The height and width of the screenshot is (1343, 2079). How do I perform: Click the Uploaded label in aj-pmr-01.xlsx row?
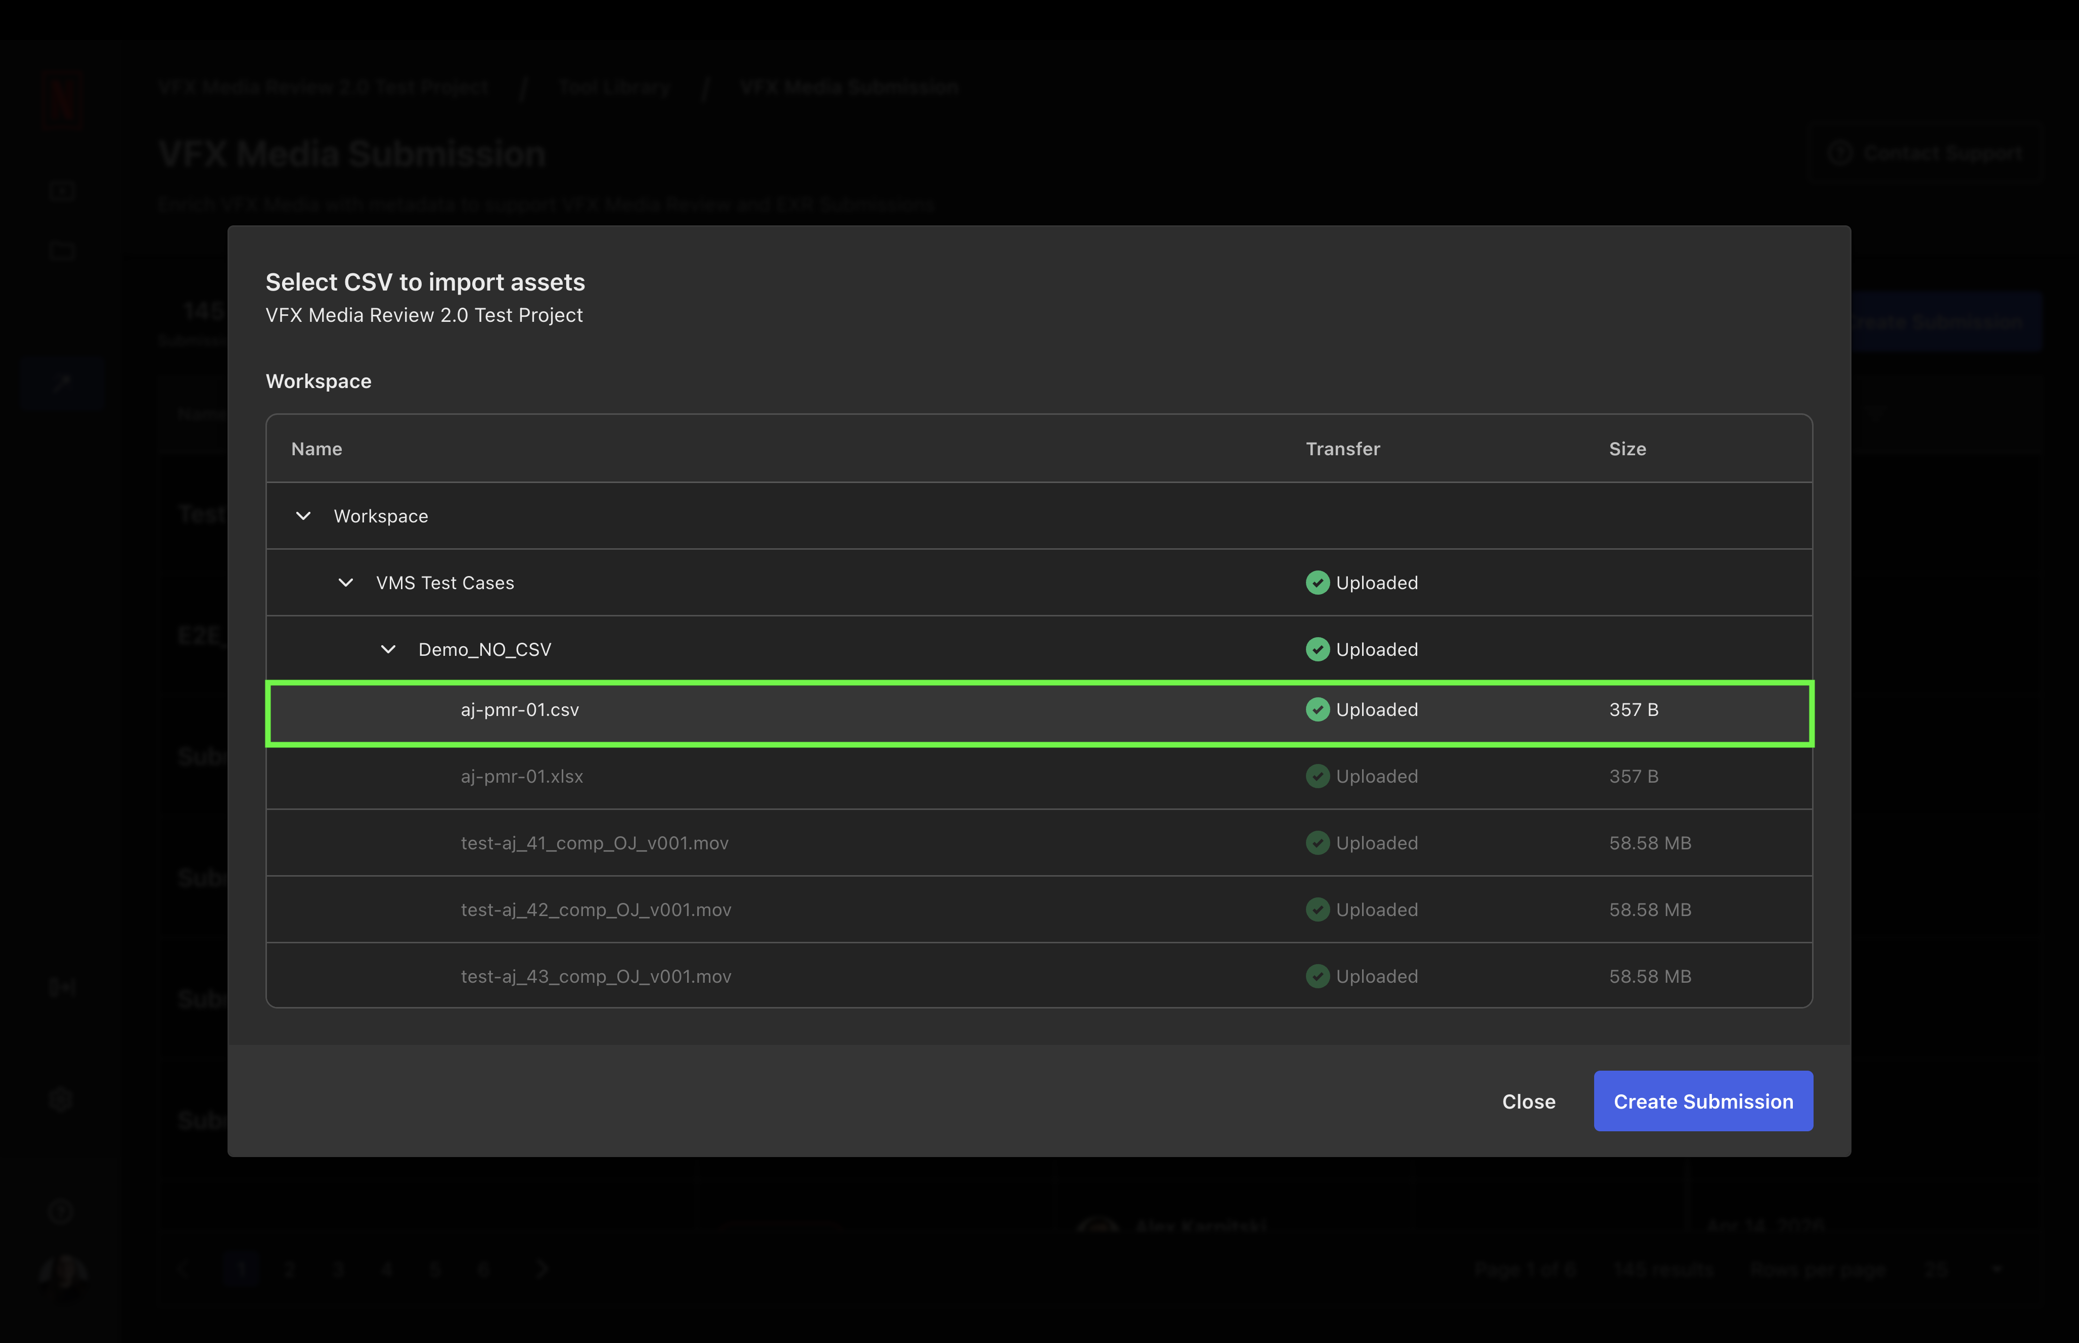pos(1377,776)
